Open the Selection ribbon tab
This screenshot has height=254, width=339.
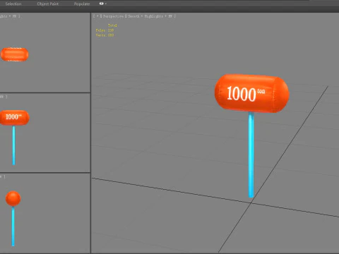pos(13,4)
